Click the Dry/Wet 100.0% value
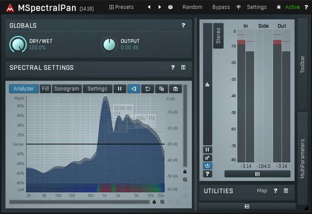312x214 pixels. 37,48
